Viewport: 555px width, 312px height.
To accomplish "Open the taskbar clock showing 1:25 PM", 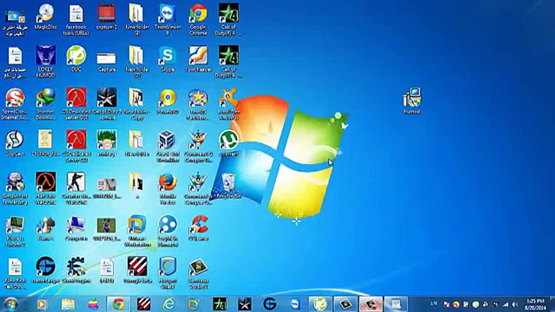I will (535, 304).
